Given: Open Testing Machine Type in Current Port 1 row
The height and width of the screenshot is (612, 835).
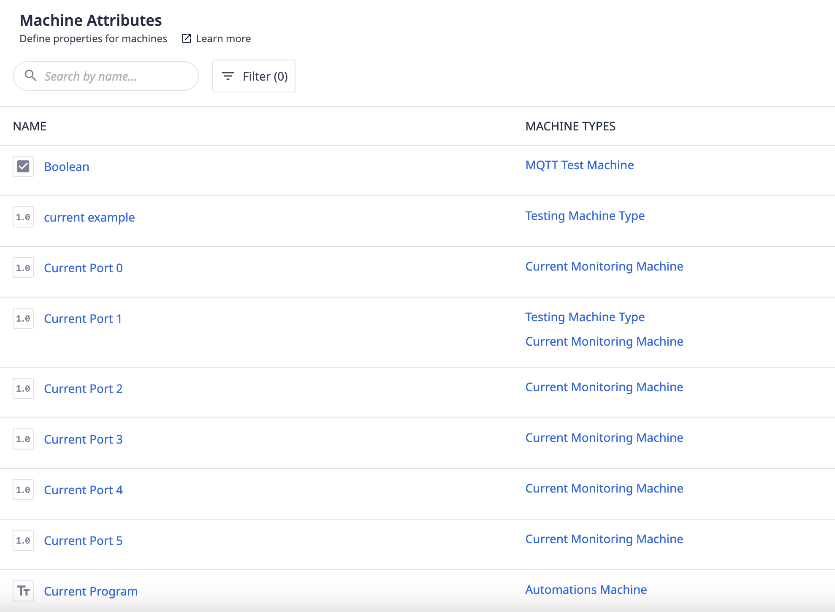Looking at the screenshot, I should point(585,317).
